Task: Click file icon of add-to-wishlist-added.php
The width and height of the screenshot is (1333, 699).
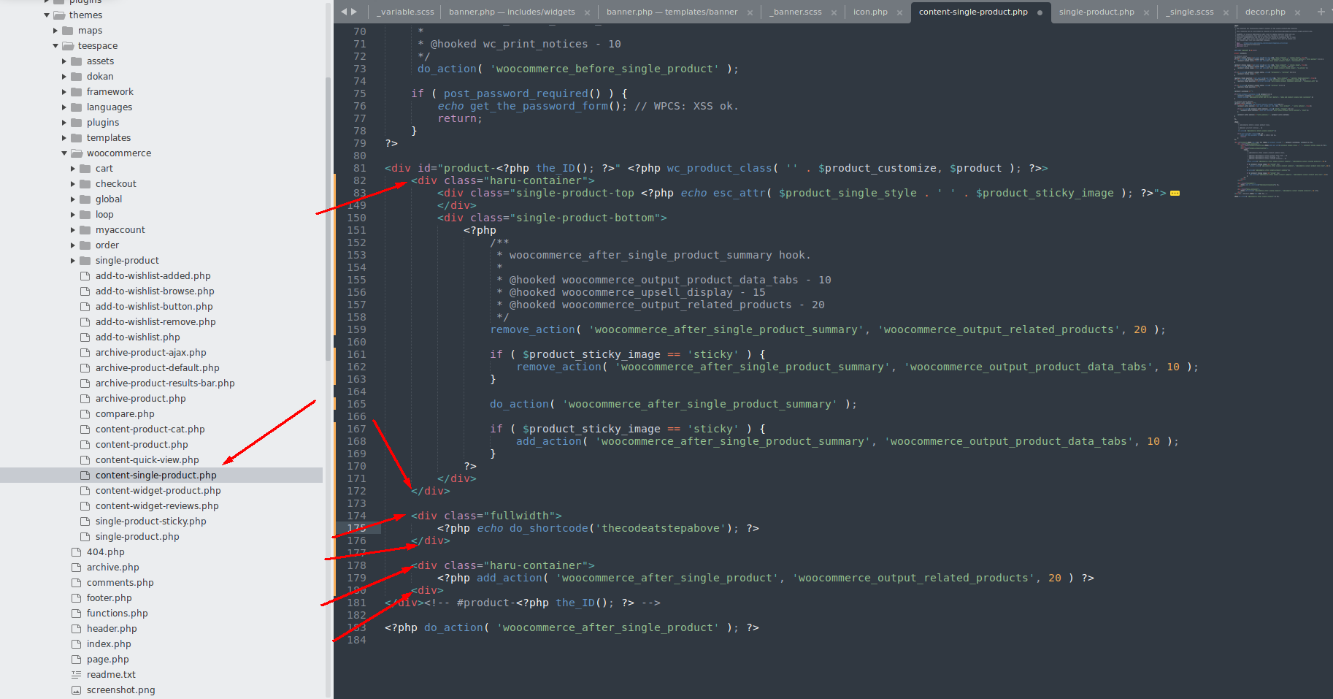Action: pos(85,276)
